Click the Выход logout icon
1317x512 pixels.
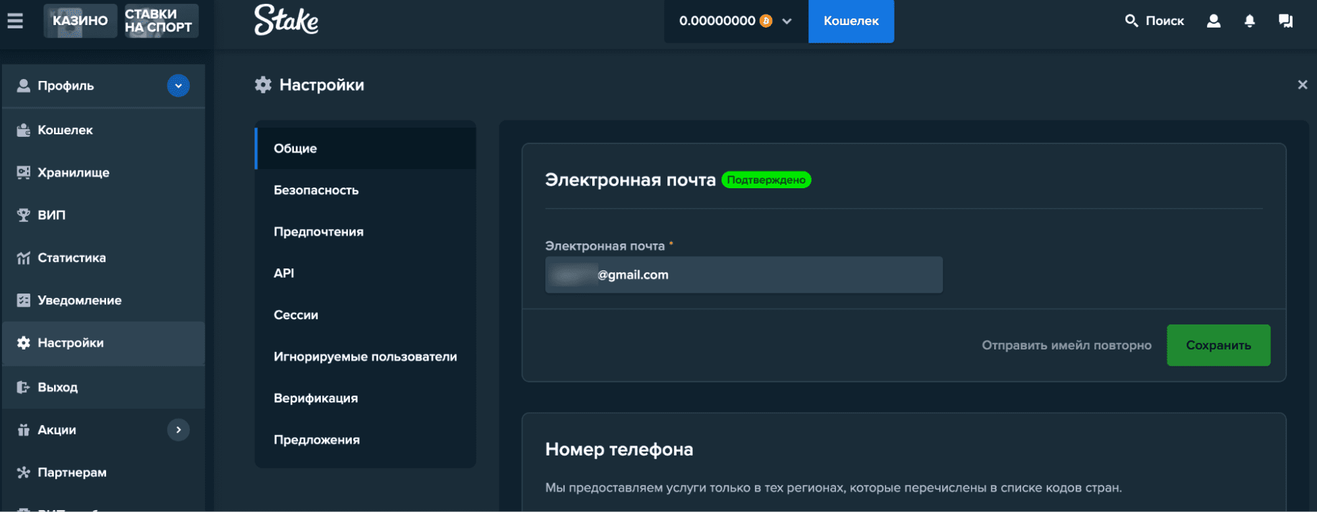tap(24, 388)
